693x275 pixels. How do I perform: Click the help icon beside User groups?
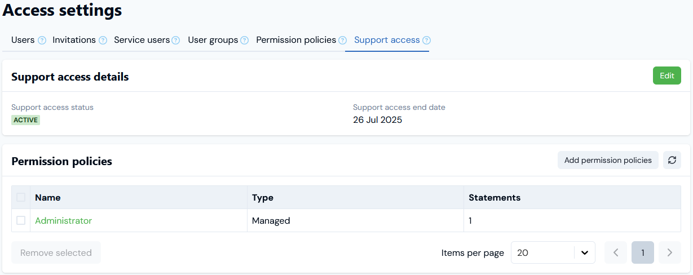[x=244, y=41]
